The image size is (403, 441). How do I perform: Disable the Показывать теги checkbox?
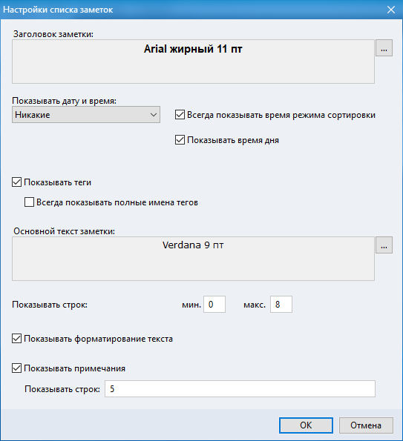[x=17, y=182]
